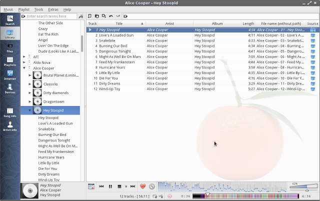The width and height of the screenshot is (320, 201).
Task: Sort playlist by Artist column header
Action: [169, 23]
